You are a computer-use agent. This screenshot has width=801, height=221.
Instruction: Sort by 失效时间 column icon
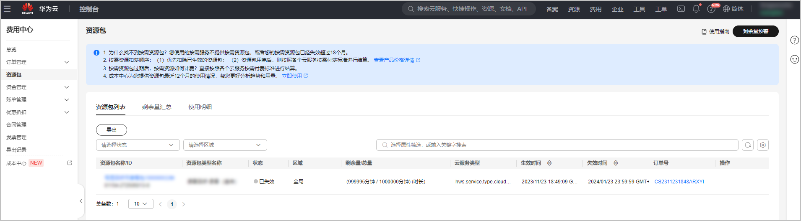tap(616, 163)
